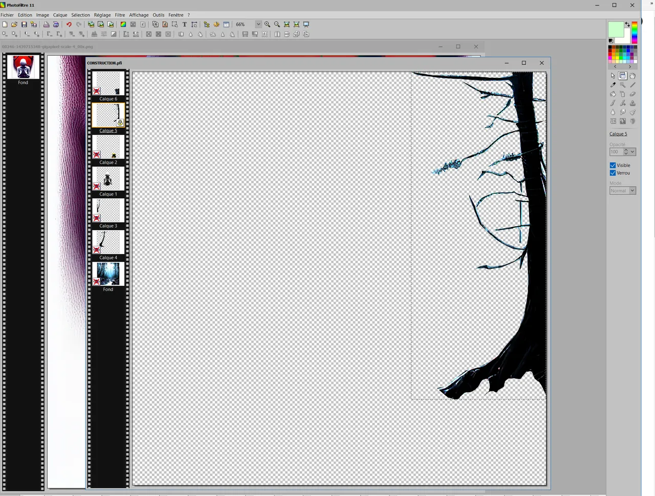Image resolution: width=655 pixels, height=496 pixels.
Task: Open the blend Mode dropdown
Action: (x=632, y=191)
